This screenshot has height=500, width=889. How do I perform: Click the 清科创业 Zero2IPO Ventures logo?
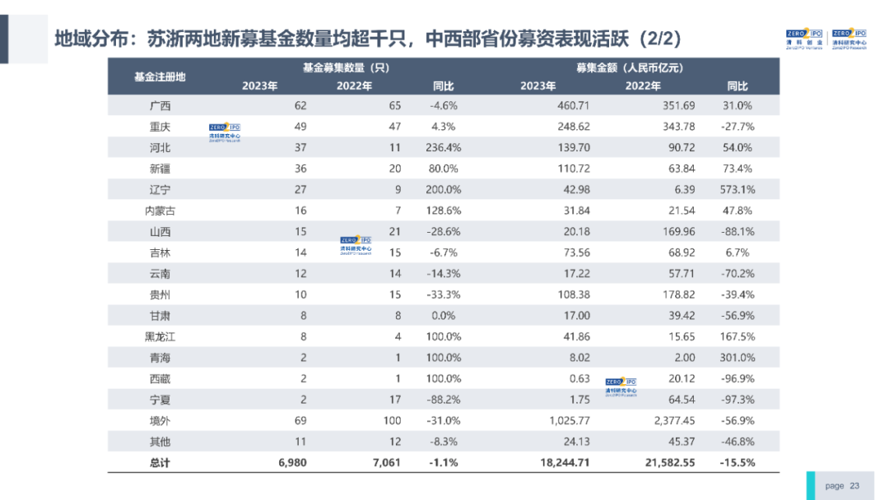804,39
